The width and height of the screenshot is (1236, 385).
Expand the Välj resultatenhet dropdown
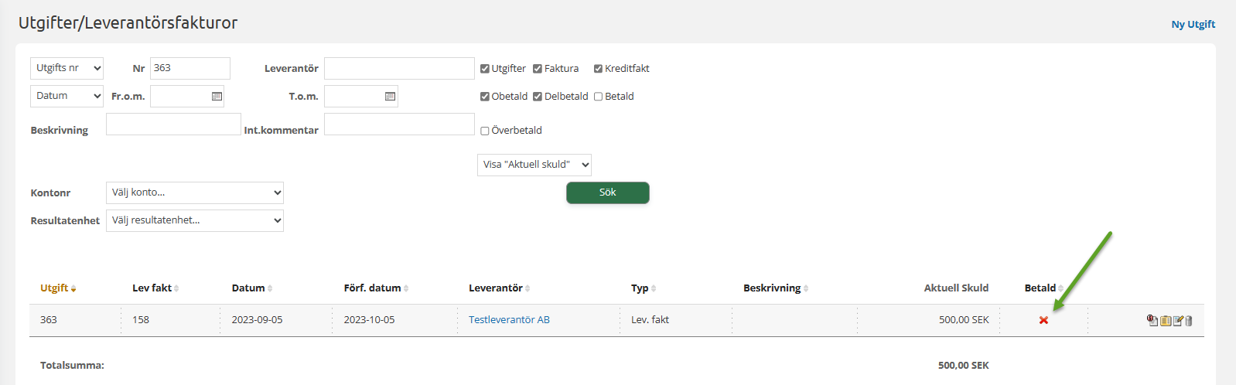[195, 220]
